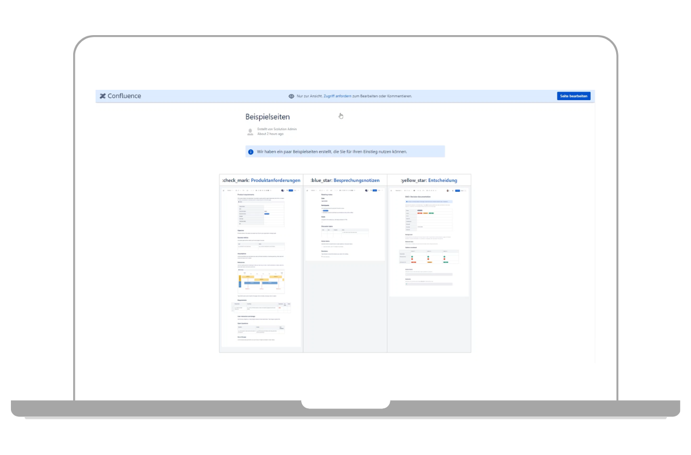Click the options table with colored dots

[429, 257]
